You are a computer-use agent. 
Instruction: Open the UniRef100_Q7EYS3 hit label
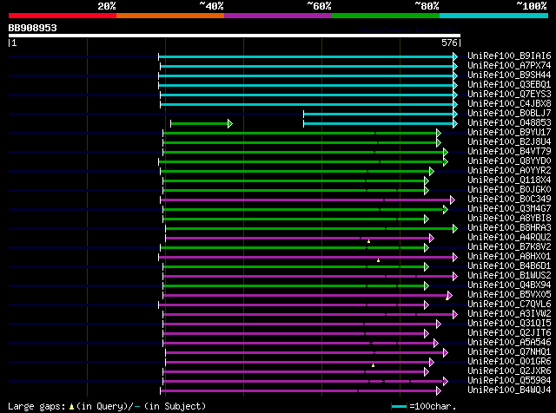click(x=509, y=94)
